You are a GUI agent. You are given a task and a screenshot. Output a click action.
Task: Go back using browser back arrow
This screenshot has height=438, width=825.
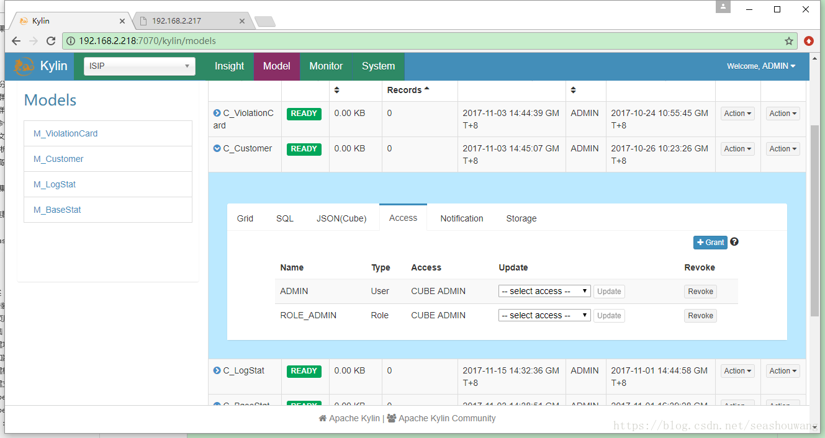[16, 41]
